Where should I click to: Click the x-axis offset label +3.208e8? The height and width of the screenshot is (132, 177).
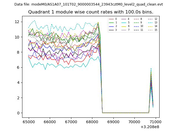click(149, 127)
